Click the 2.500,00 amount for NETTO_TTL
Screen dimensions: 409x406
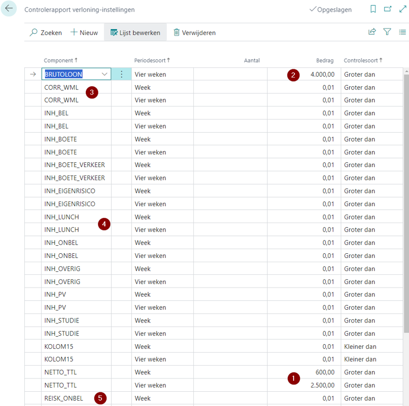(322, 385)
